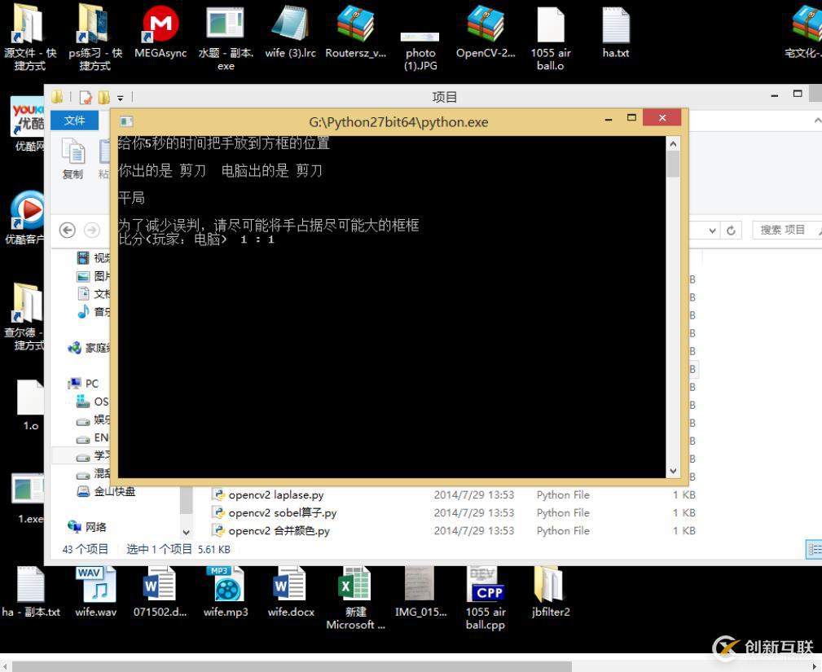Open the Routersz_v... archive icon
The width and height of the screenshot is (822, 672).
pyautogui.click(x=355, y=32)
